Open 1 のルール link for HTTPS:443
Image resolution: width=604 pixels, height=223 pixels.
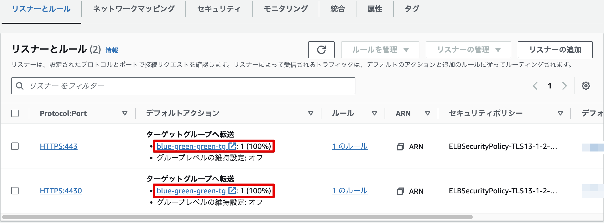350,146
